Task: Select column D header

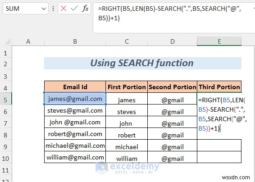Action: click(x=173, y=41)
